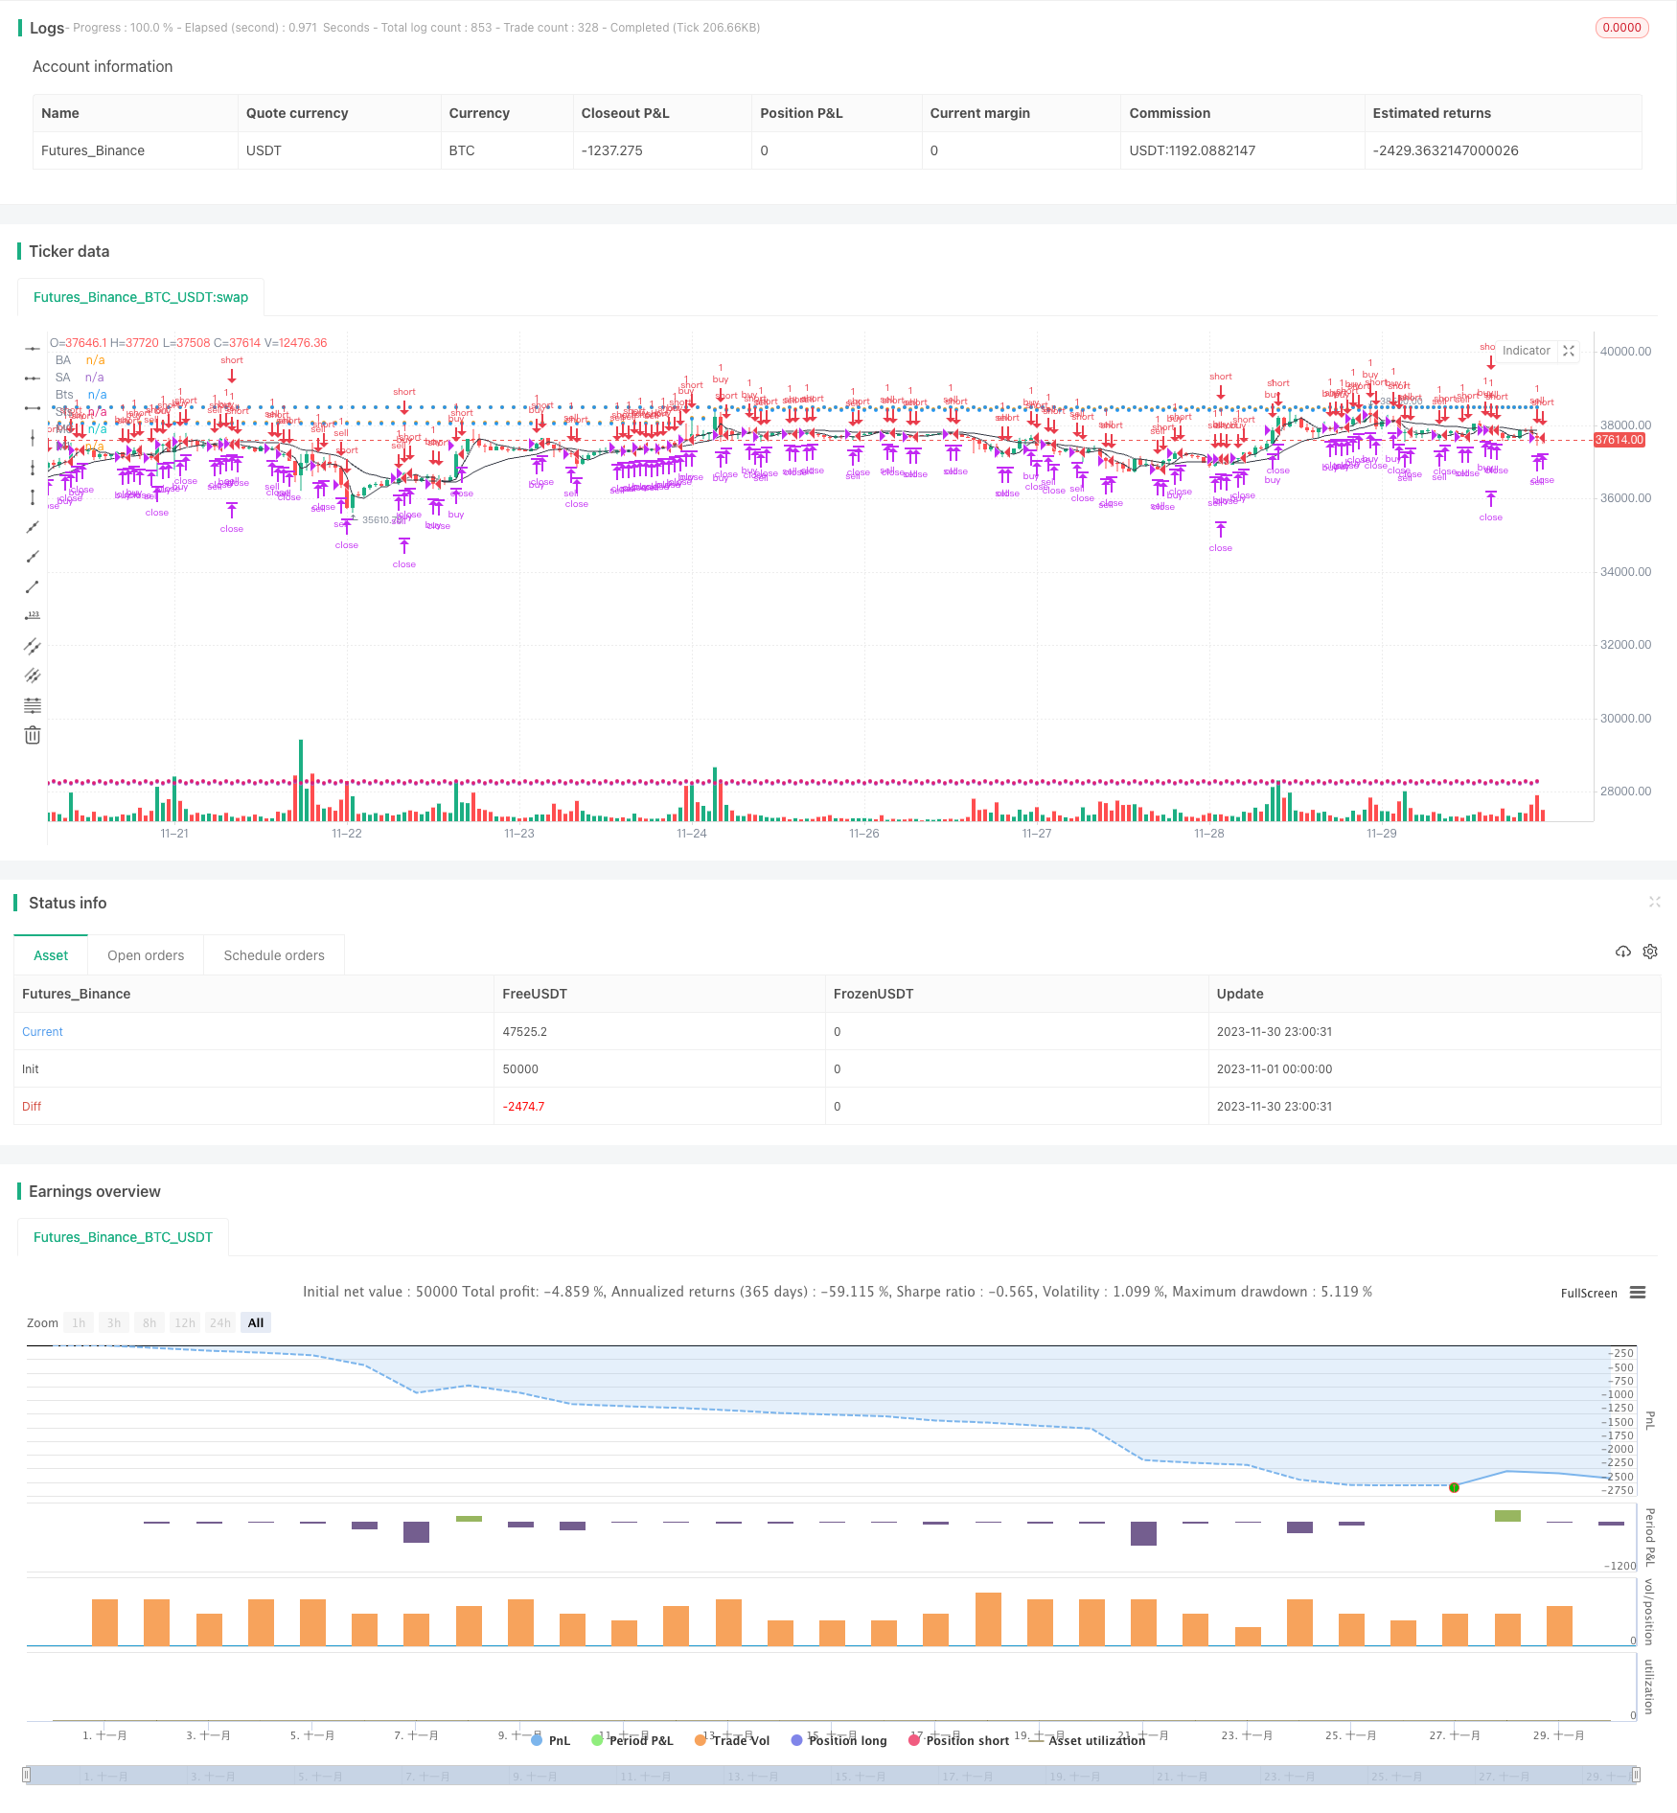Click the Diff value -2474.7
This screenshot has height=1813, width=1677.
pyautogui.click(x=523, y=1107)
